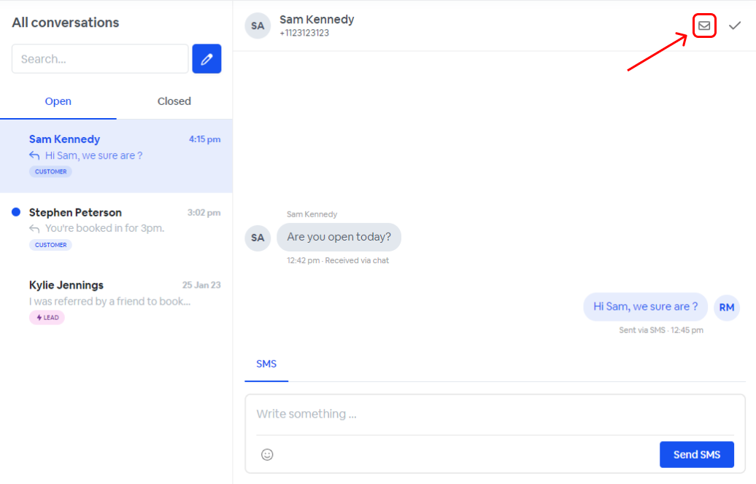Click the RM avatar beside sent message
The height and width of the screenshot is (484, 756).
(726, 308)
